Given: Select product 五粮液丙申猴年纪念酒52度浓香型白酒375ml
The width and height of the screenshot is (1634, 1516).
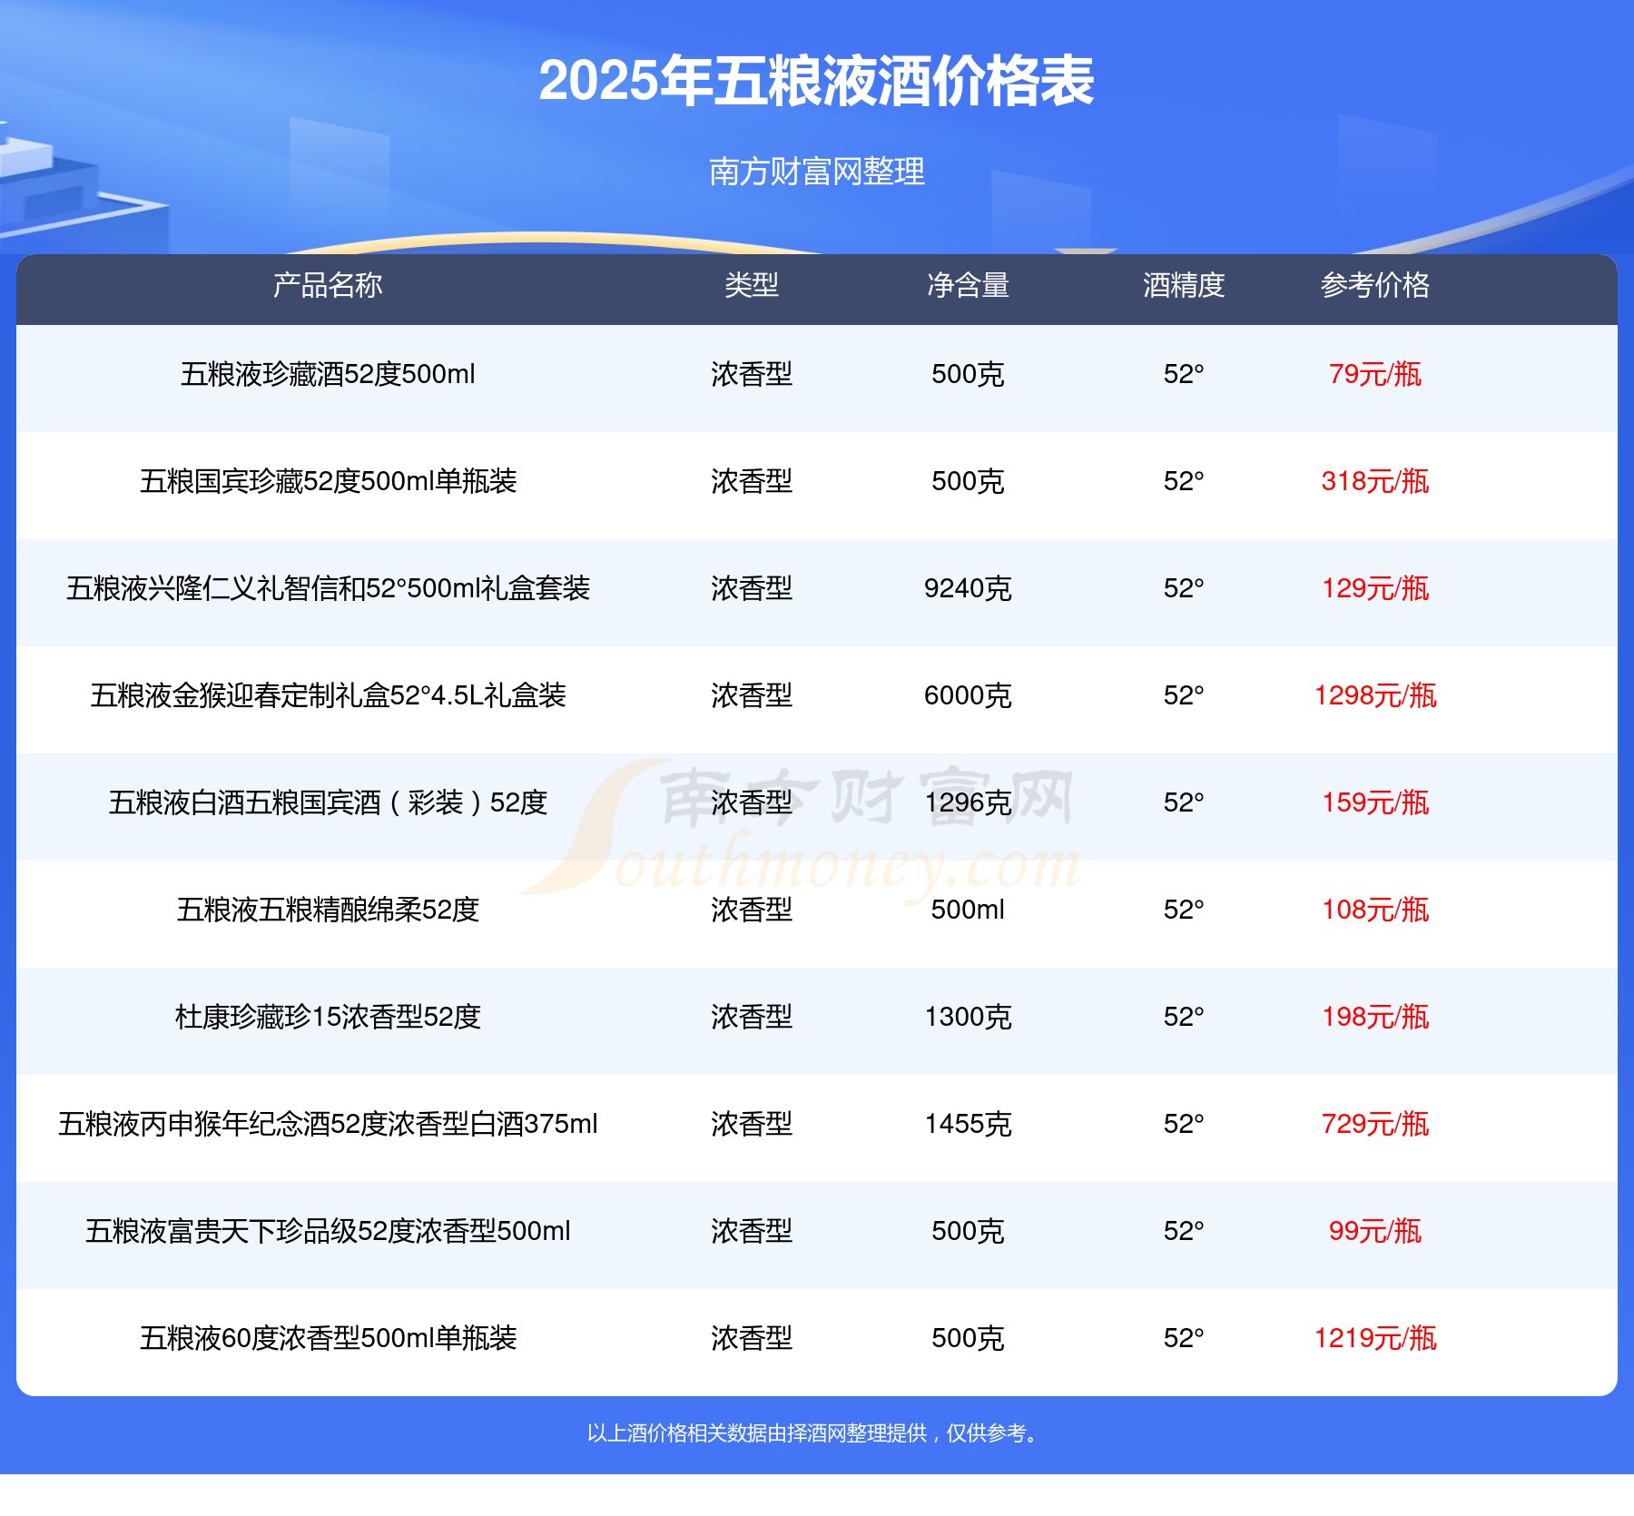Looking at the screenshot, I should pos(328,1124).
